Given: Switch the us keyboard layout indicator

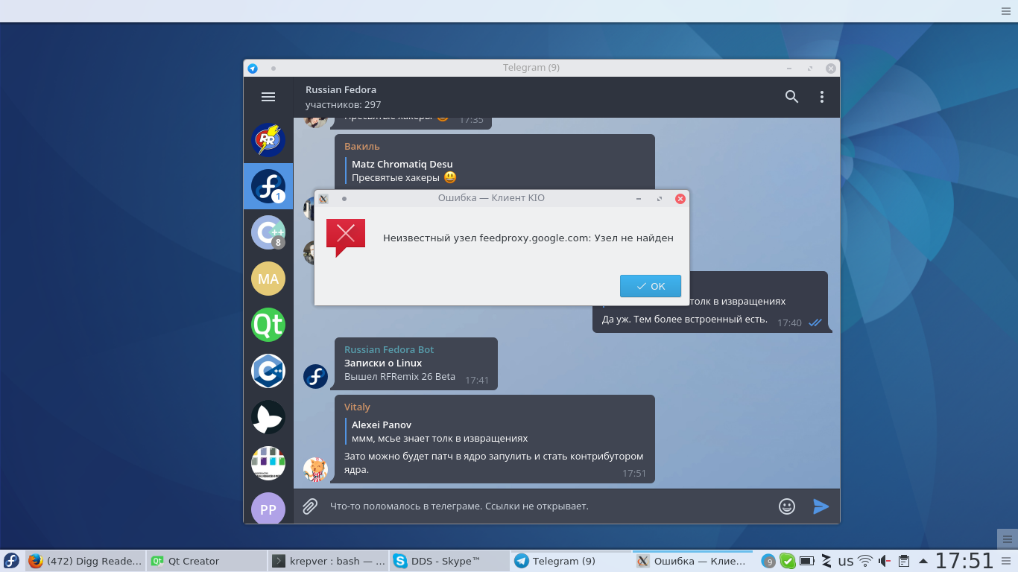Looking at the screenshot, I should tap(846, 561).
